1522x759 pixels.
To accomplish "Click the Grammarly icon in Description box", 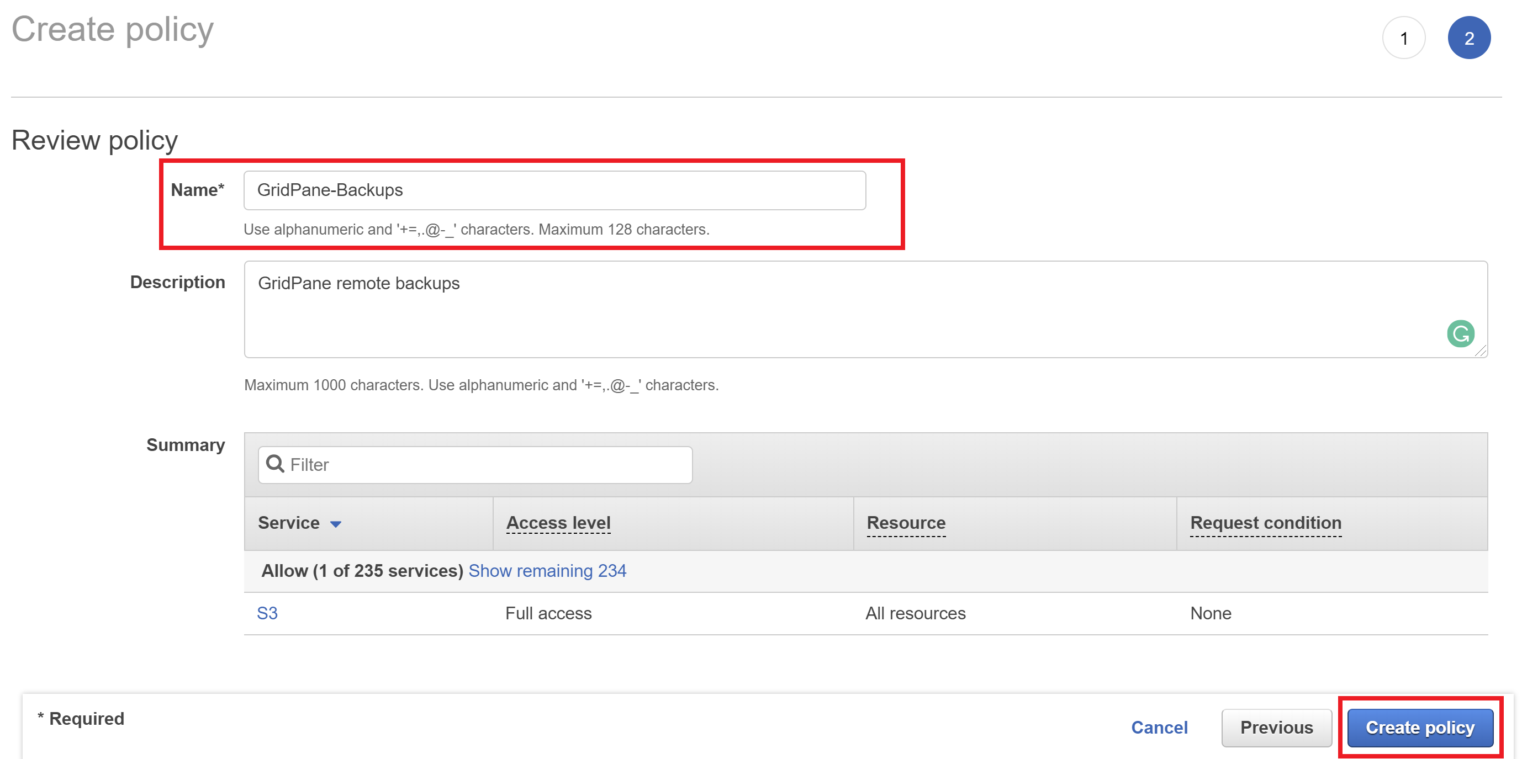I will [1461, 334].
